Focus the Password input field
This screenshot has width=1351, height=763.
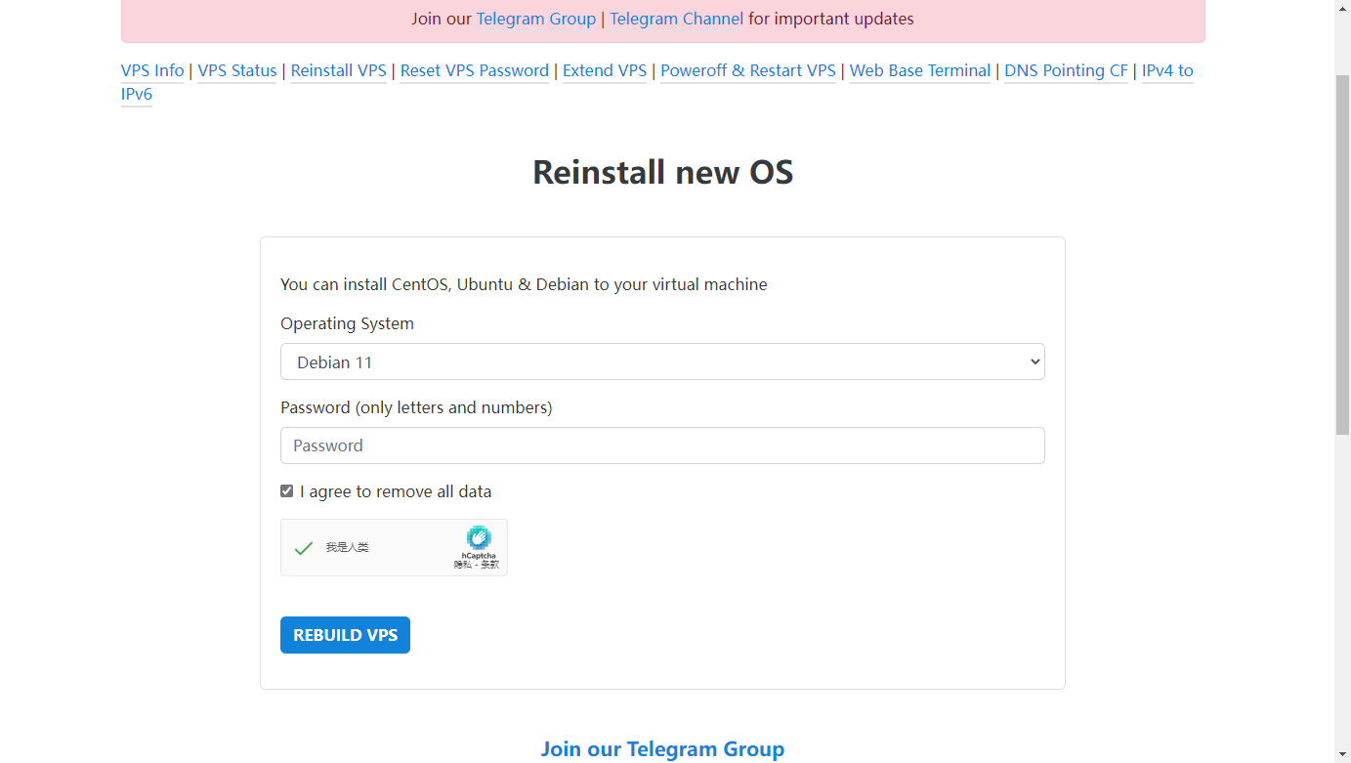tap(662, 445)
